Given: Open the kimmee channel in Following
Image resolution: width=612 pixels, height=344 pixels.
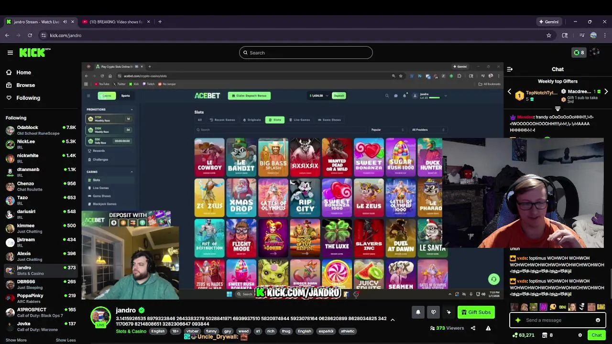Looking at the screenshot, I should pyautogui.click(x=41, y=228).
